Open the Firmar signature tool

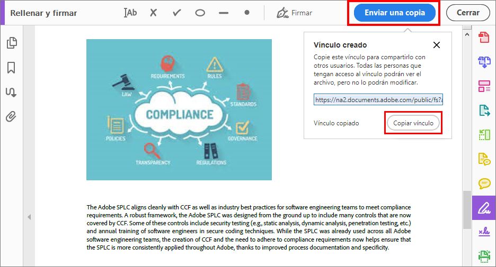coord(294,13)
